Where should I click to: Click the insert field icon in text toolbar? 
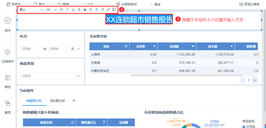pyautogui.click(x=114, y=9)
